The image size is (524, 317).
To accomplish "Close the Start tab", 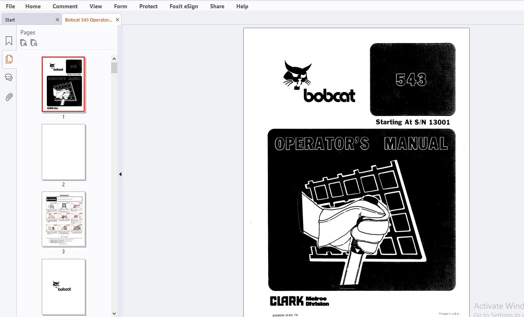I will pos(57,19).
